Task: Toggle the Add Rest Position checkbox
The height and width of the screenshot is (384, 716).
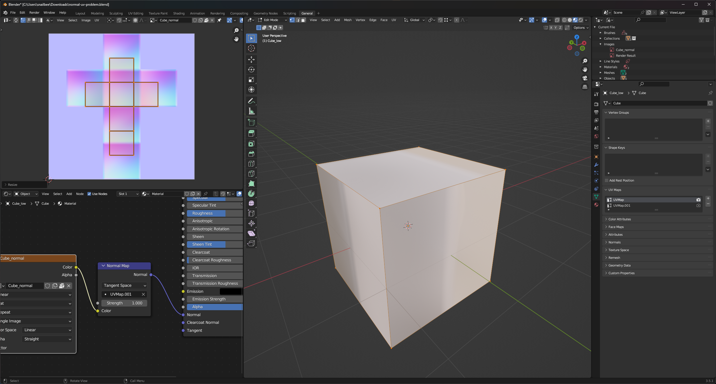Action: point(607,180)
